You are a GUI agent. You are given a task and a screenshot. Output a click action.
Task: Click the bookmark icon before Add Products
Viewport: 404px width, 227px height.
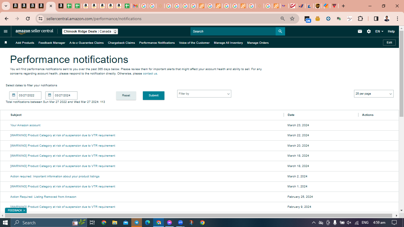[x=6, y=43]
